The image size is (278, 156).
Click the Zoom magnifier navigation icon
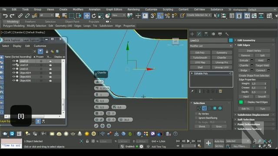click(x=255, y=141)
